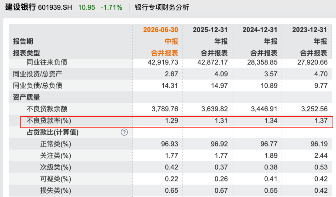Viewport: 336px width, 197px height.
Task: Click the 资产质量 section header
Action: (26, 97)
